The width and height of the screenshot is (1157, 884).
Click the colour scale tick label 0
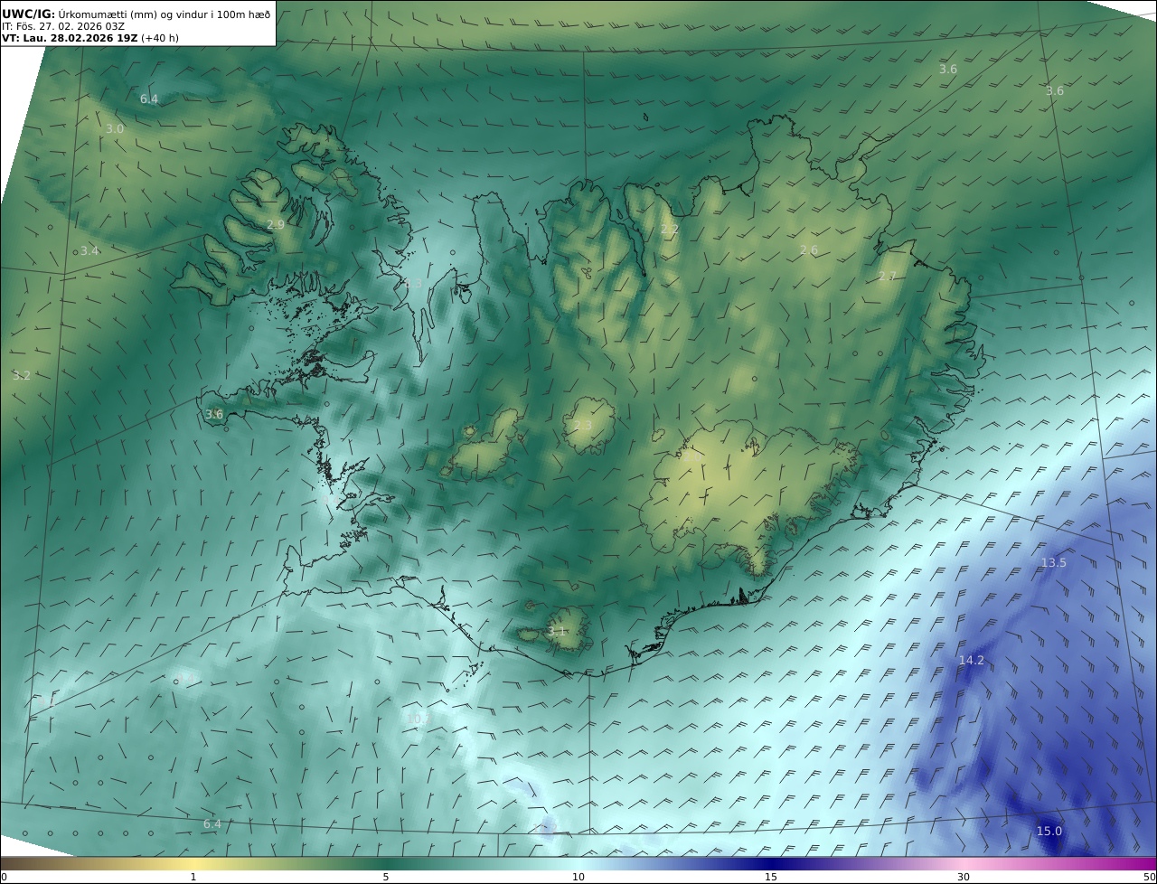point(4,877)
